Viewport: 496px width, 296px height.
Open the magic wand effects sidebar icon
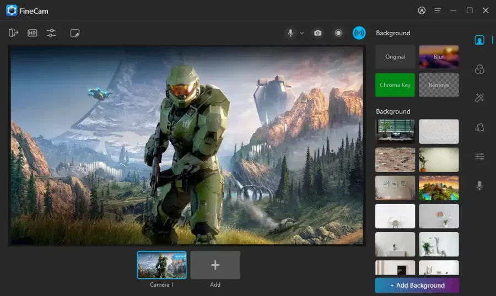pyautogui.click(x=479, y=98)
